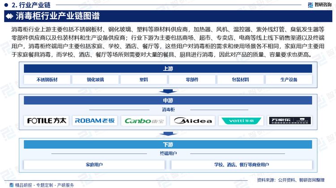Click the vatti 华帝 brand logo

(241, 121)
